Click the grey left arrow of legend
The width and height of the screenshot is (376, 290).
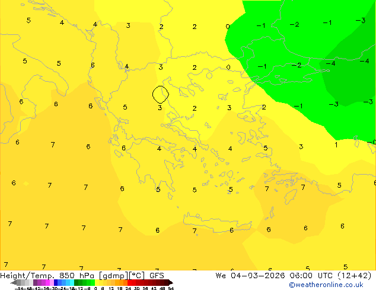[x=14, y=282]
